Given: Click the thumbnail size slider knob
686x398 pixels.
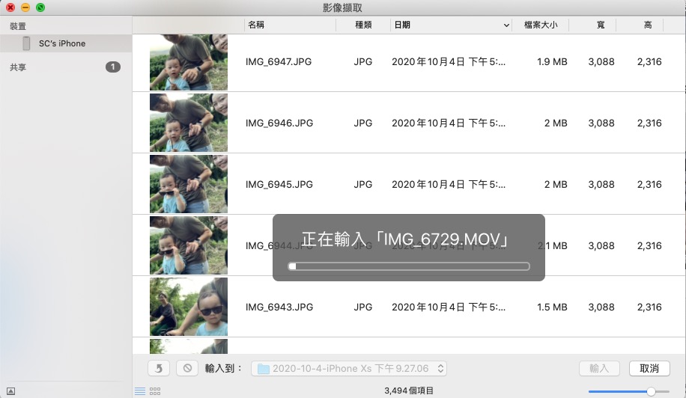Looking at the screenshot, I should click(x=651, y=391).
